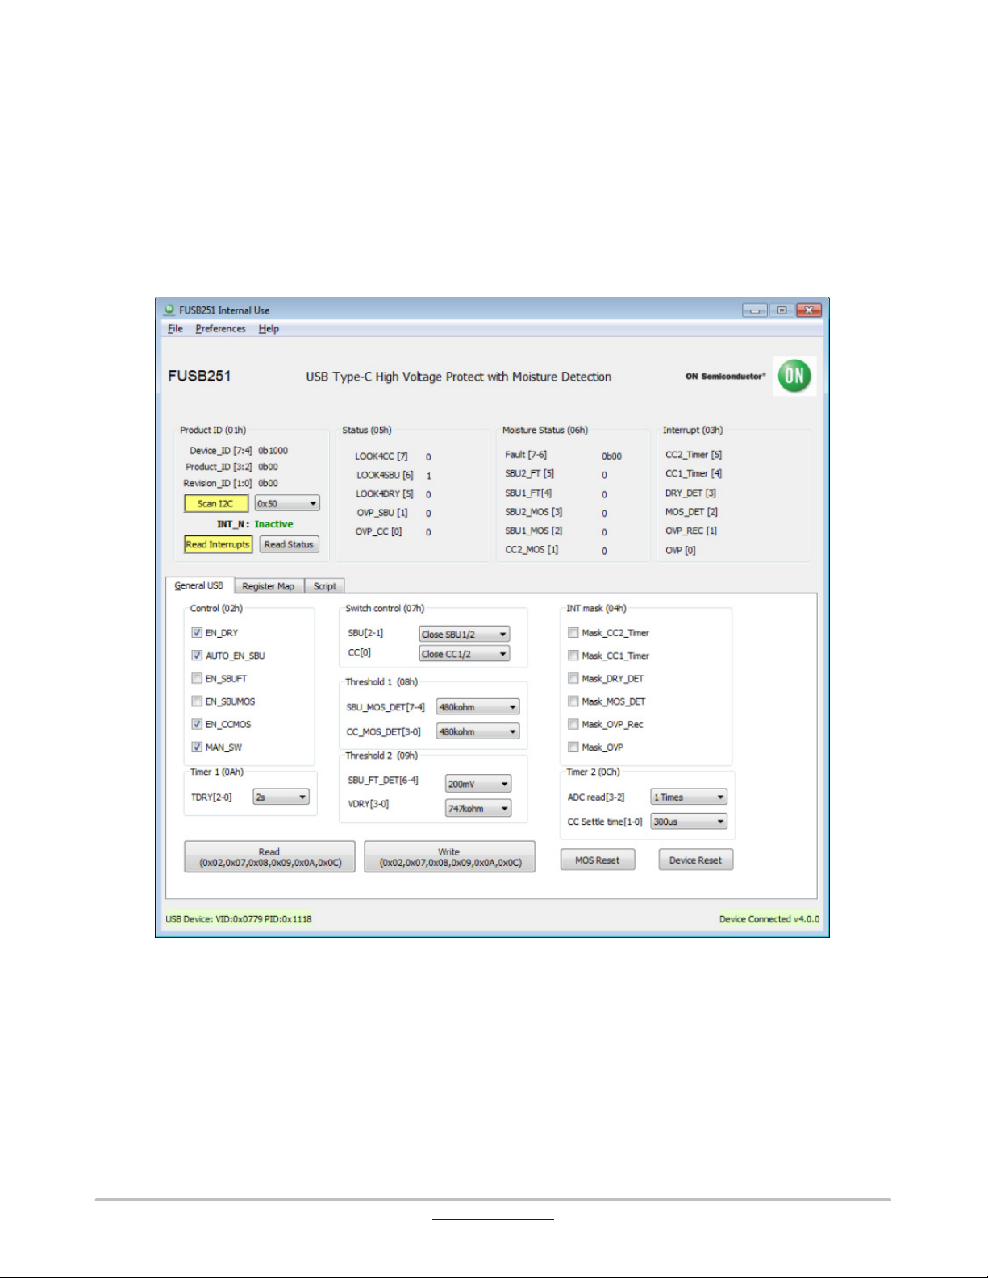Click the green Inactive INT_N status
988x1278 pixels.
coord(274,524)
